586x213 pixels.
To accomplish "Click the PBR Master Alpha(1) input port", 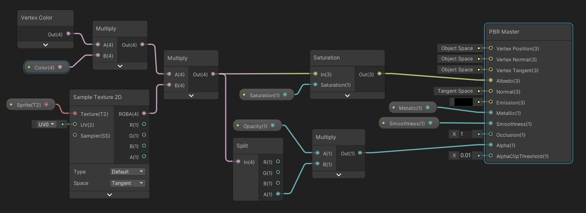I will point(490,145).
